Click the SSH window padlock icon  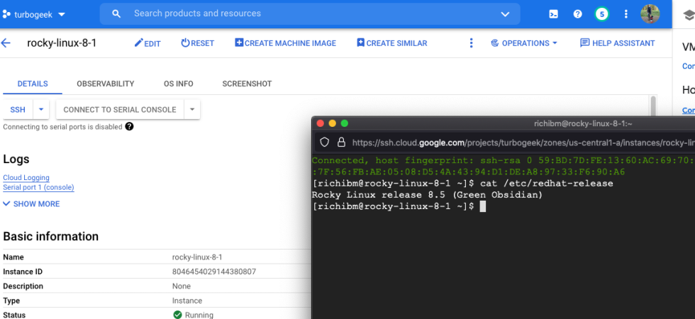pos(341,142)
